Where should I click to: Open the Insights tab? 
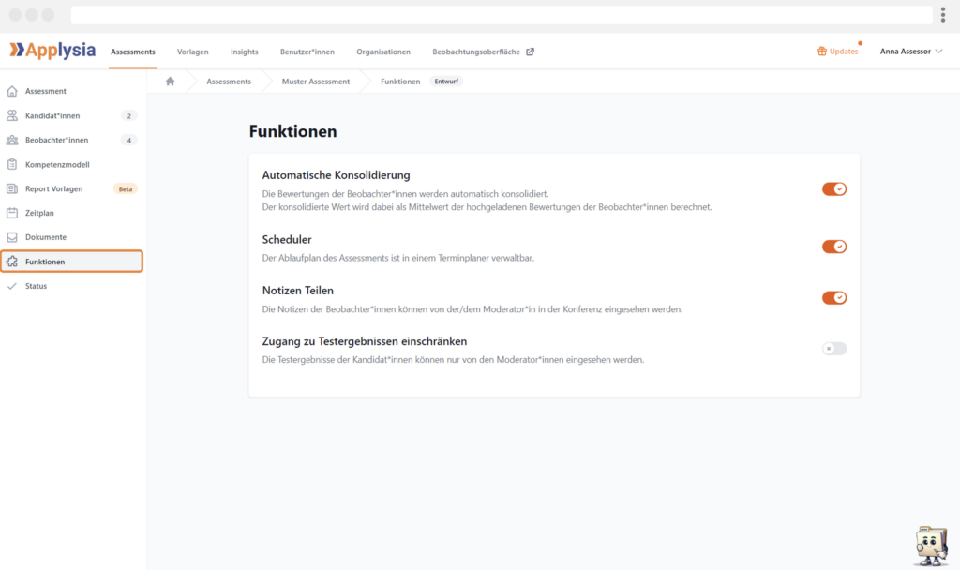click(x=244, y=52)
